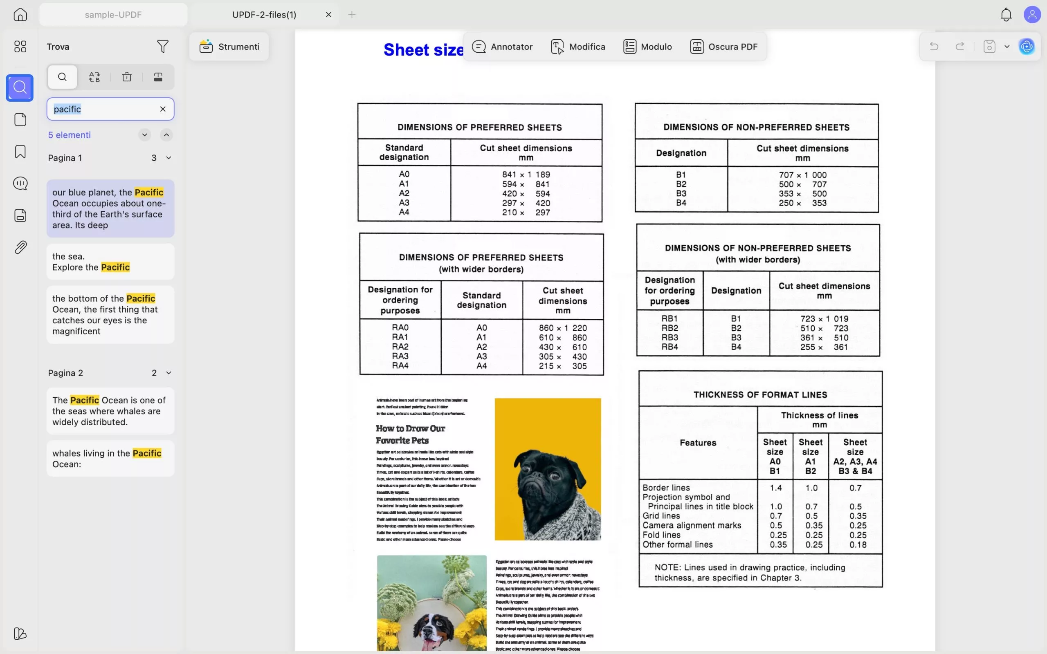
Task: Click the home icon in sidebar
Action: click(x=20, y=15)
